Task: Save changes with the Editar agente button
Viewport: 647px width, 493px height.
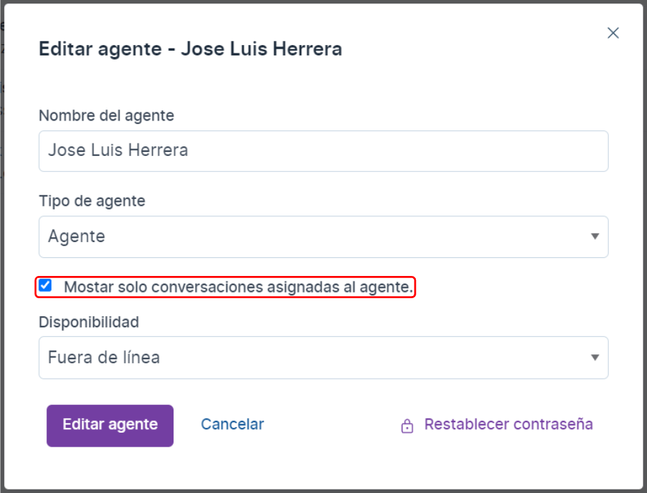Action: (x=110, y=426)
